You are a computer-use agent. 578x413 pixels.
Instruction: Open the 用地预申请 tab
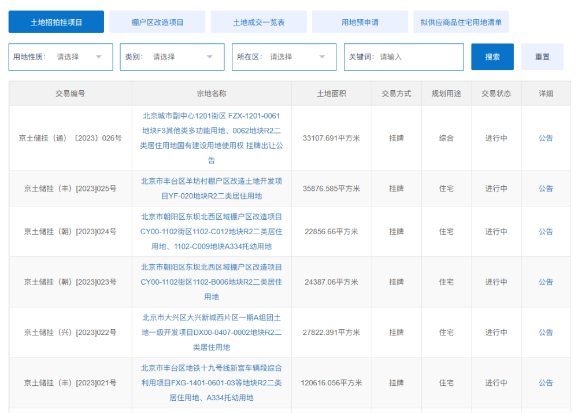pos(360,22)
